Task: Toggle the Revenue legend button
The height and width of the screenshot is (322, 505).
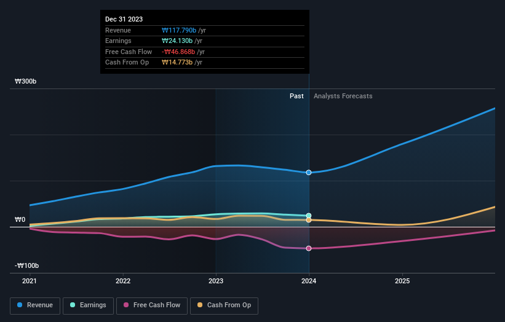Action: (x=35, y=305)
